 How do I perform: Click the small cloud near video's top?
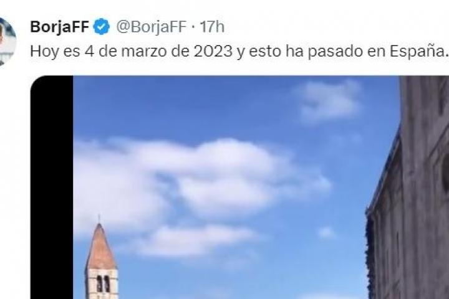point(329,100)
